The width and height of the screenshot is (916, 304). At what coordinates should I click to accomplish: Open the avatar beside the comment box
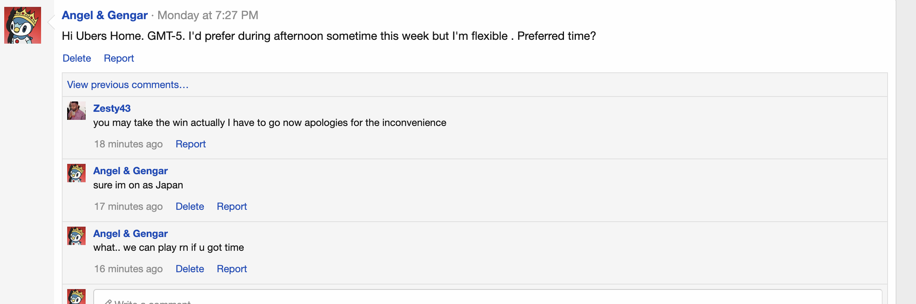pyautogui.click(x=76, y=297)
